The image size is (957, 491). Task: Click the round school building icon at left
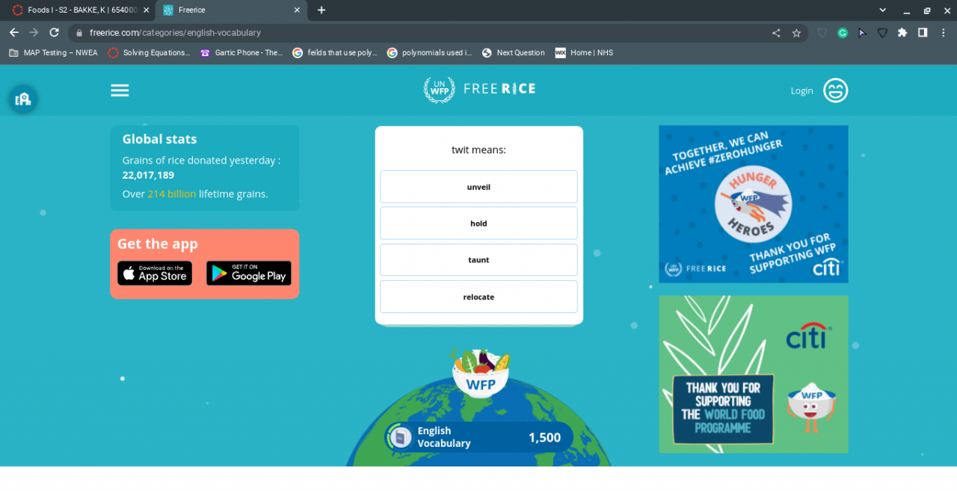(23, 99)
